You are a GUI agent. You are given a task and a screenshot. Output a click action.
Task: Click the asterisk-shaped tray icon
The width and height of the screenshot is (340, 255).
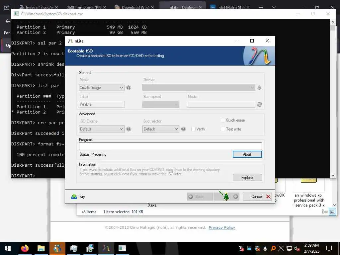[281, 248]
